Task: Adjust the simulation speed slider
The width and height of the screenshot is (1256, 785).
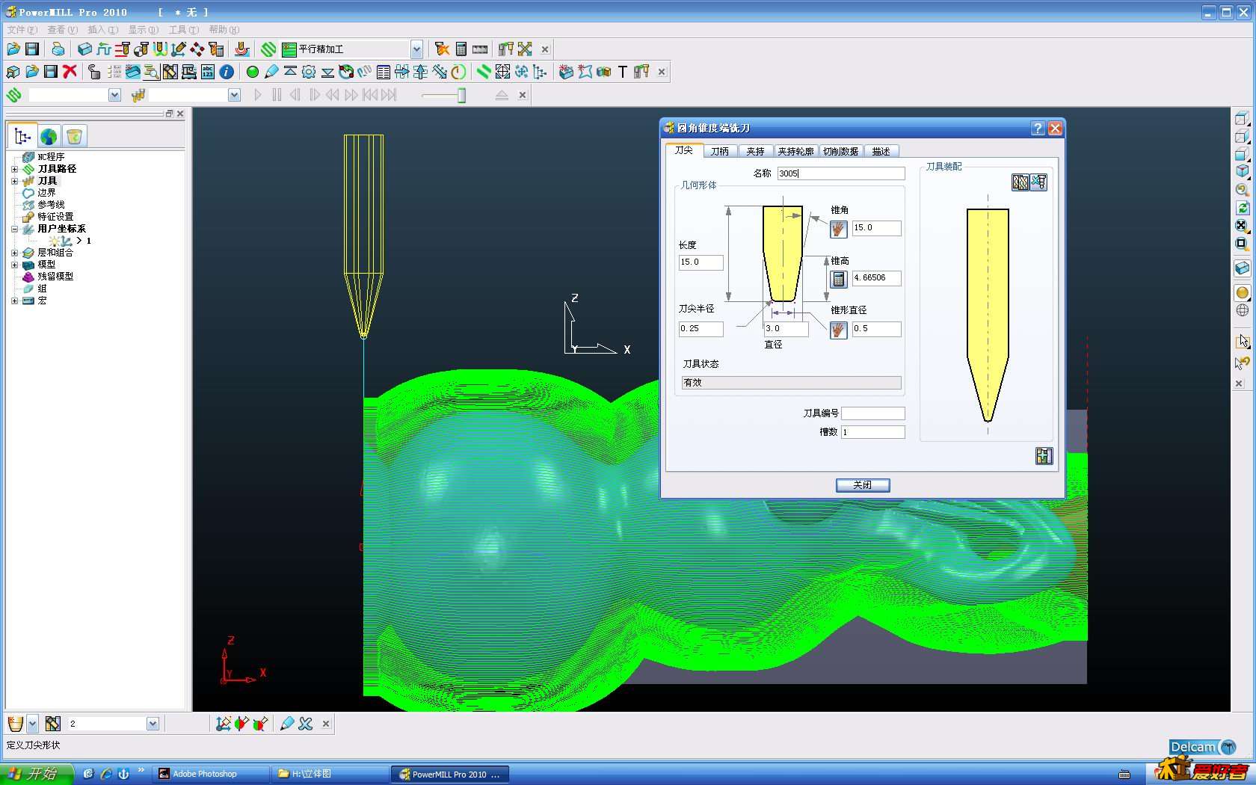Action: click(461, 95)
